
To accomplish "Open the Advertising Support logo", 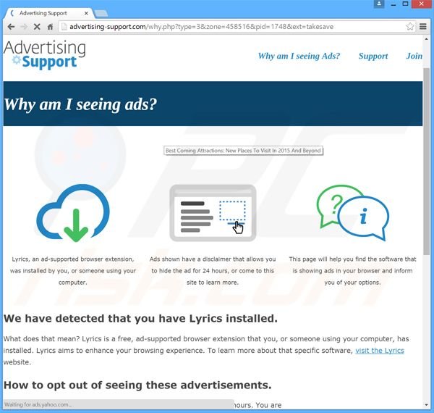I will point(45,54).
